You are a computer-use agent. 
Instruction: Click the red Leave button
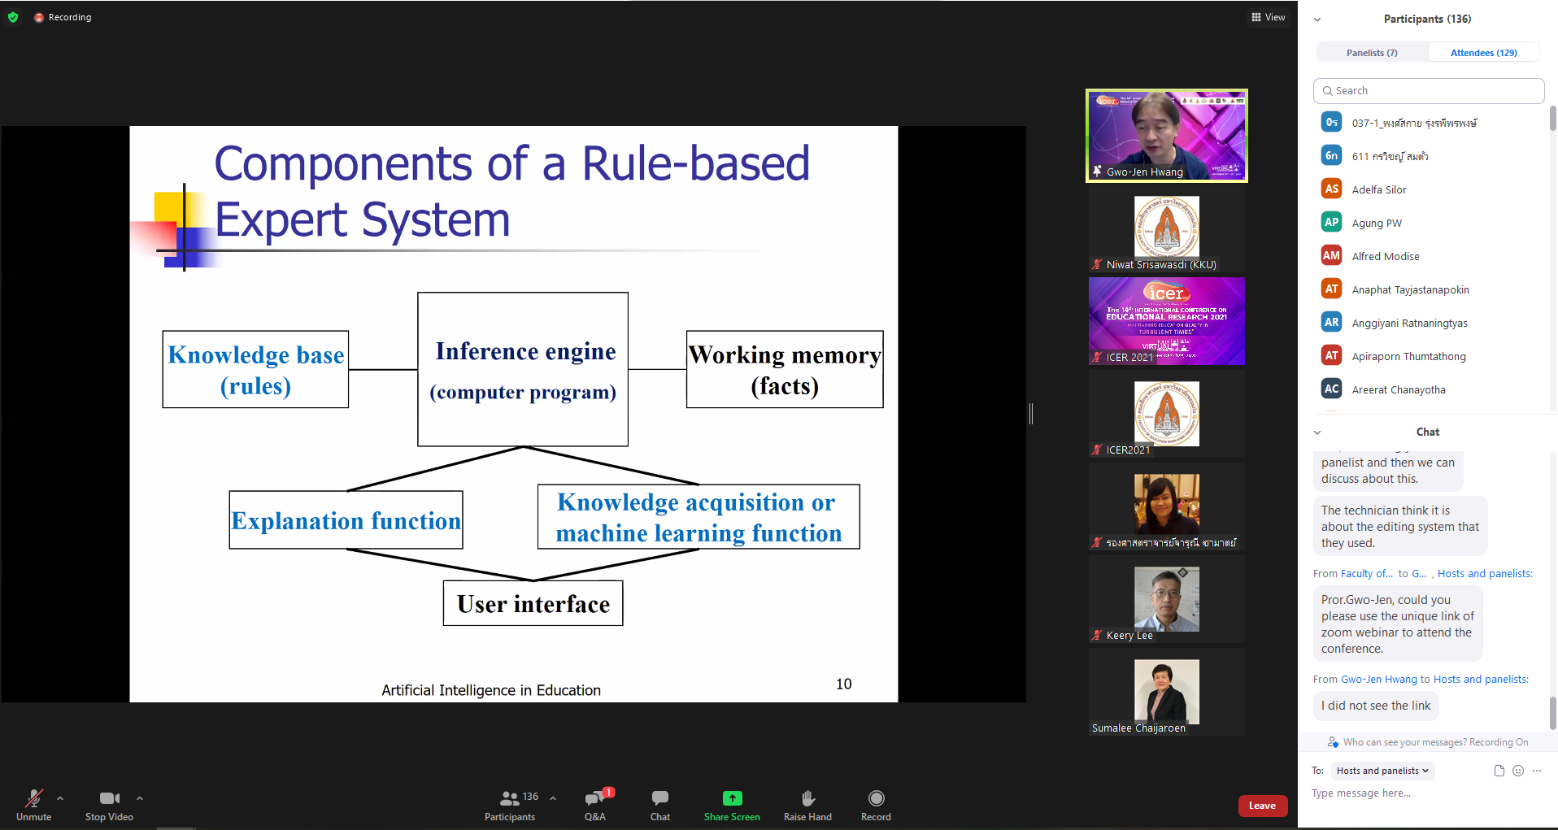tap(1262, 806)
